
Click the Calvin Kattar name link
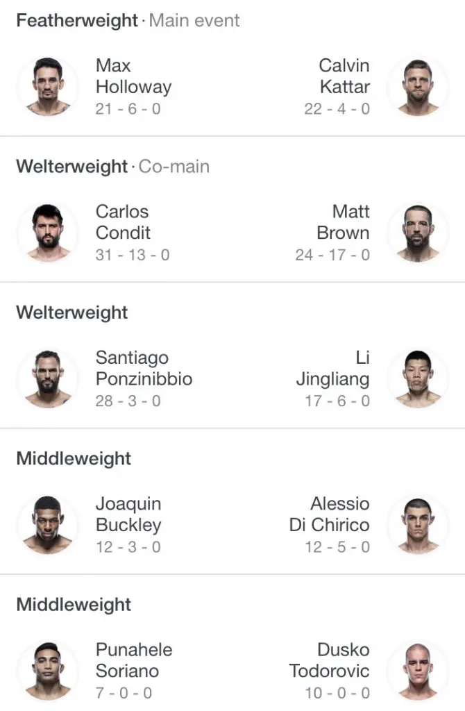(344, 76)
